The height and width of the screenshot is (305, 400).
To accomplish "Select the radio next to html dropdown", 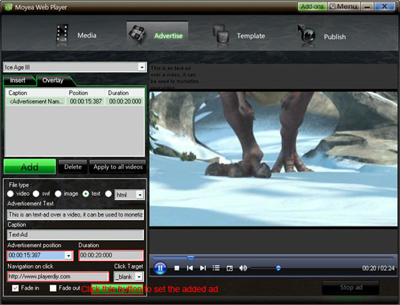I will (x=109, y=194).
